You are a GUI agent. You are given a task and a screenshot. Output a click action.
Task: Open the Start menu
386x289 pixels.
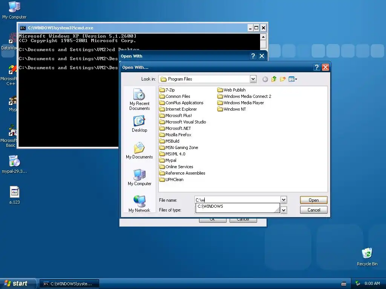tap(18, 284)
